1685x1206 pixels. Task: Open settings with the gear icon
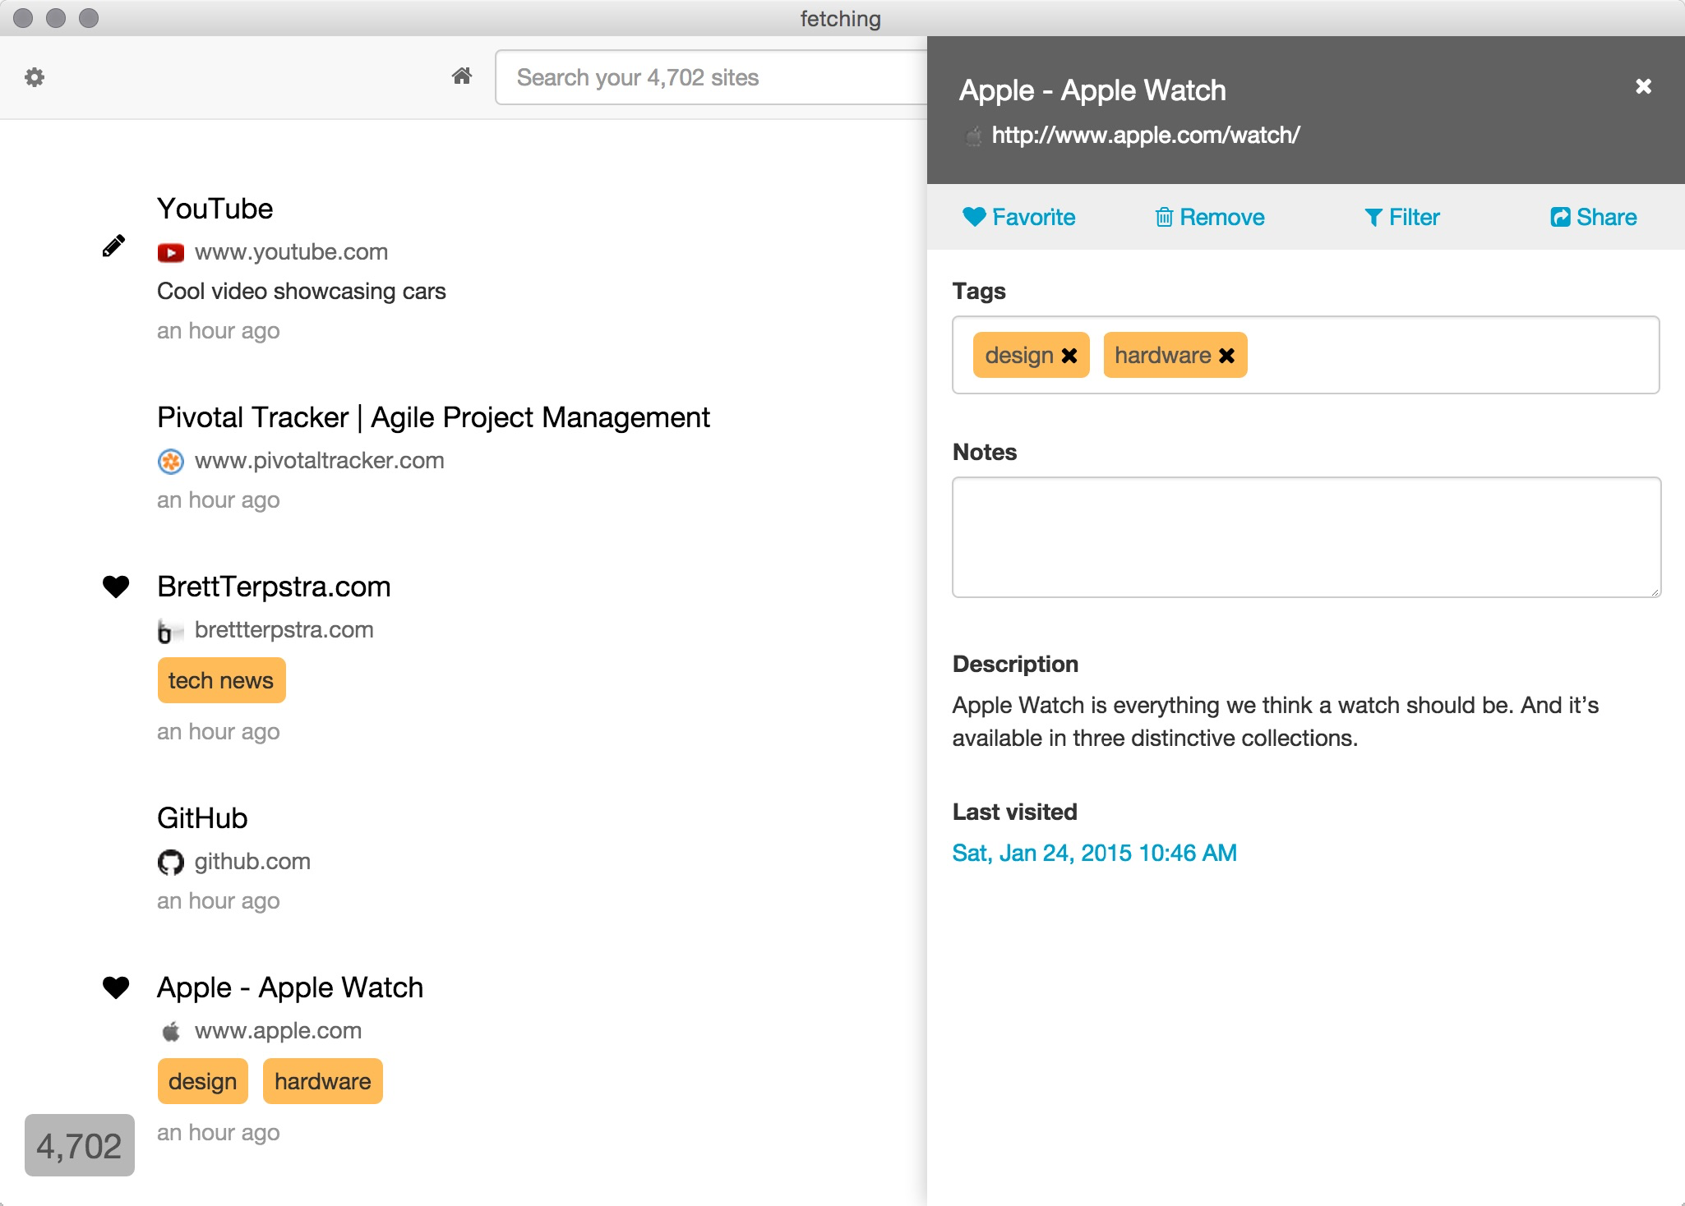tap(35, 77)
